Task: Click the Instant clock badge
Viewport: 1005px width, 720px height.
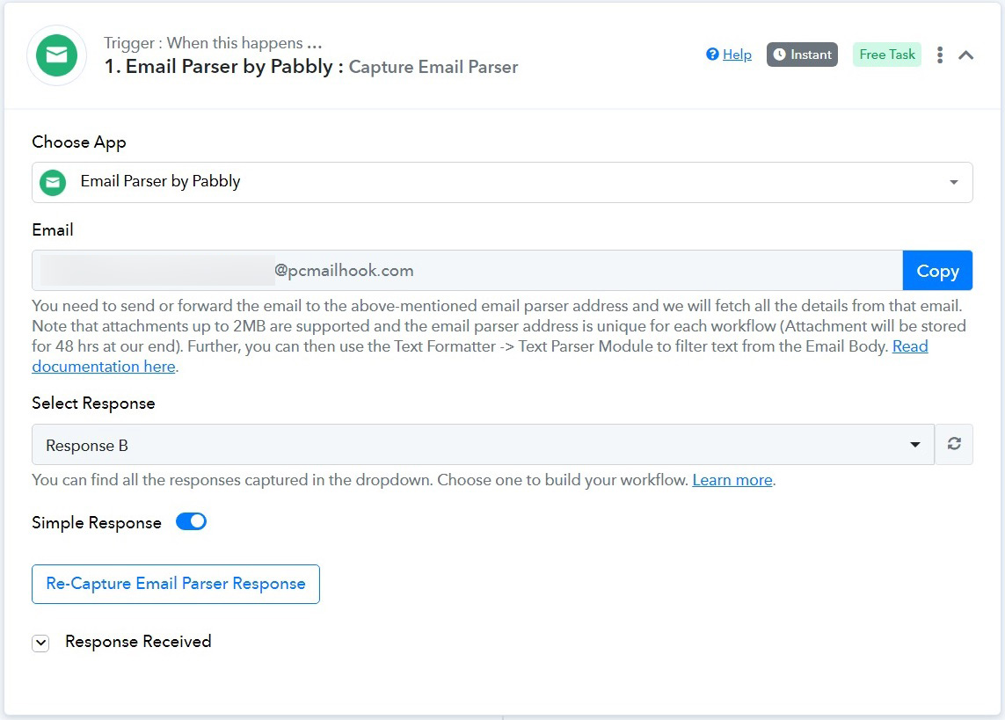Action: 802,55
